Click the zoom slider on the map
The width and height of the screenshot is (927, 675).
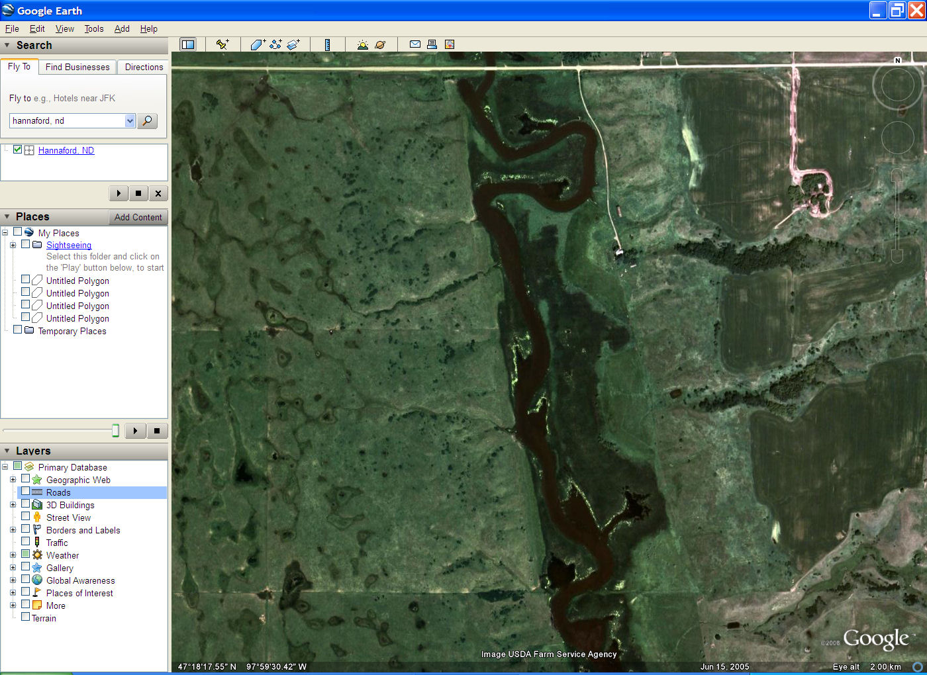tap(897, 215)
